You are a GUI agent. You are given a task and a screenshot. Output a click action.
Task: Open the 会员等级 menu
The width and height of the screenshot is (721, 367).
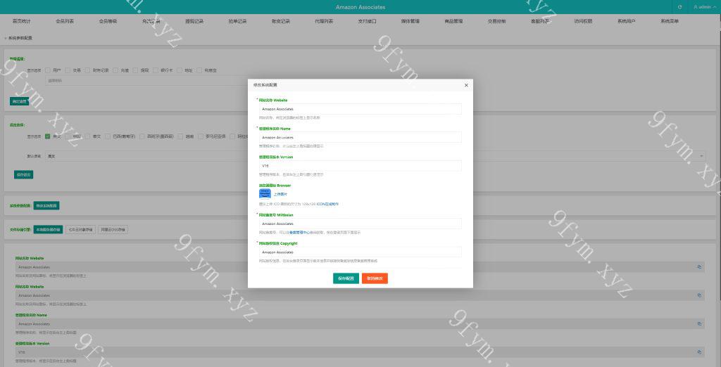(108, 21)
